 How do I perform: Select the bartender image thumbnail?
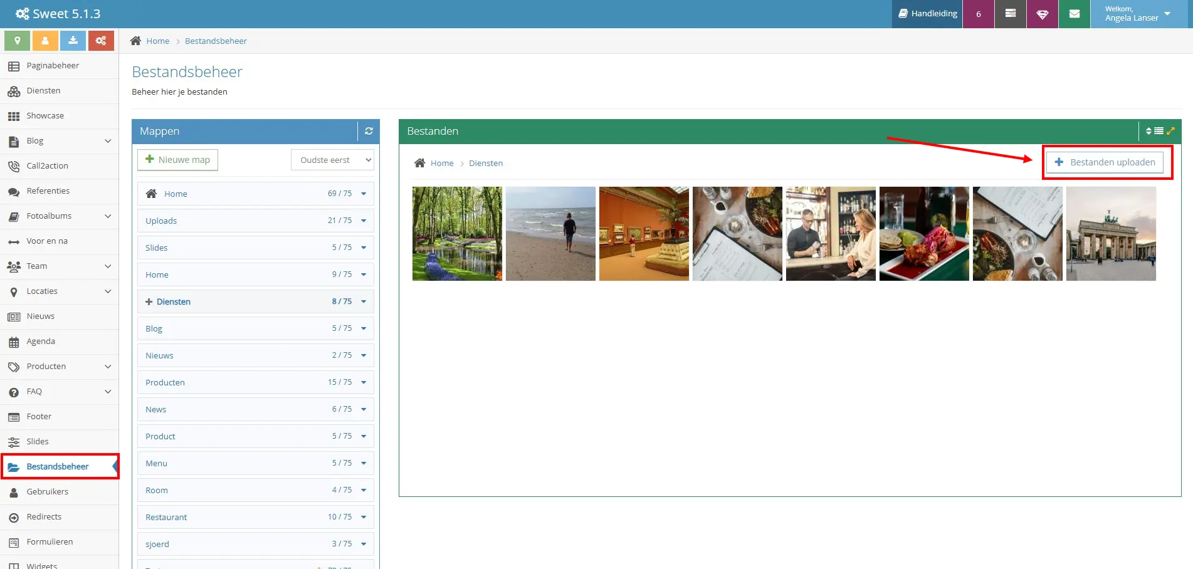(x=831, y=234)
